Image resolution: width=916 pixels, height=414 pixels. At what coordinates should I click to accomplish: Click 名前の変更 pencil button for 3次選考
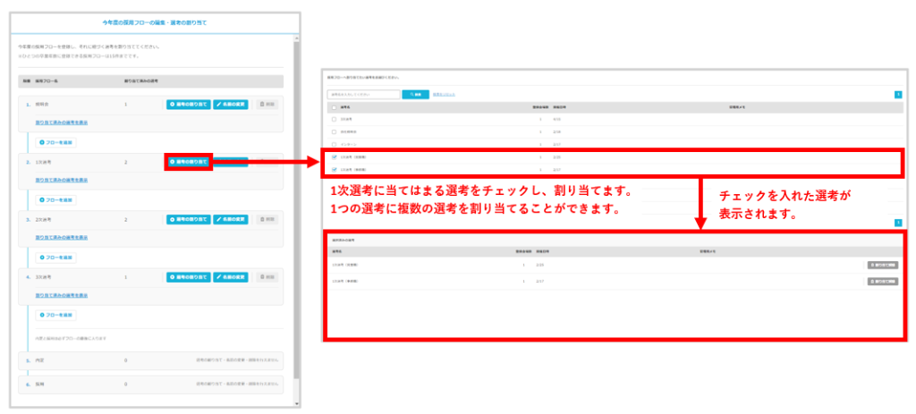click(x=231, y=277)
